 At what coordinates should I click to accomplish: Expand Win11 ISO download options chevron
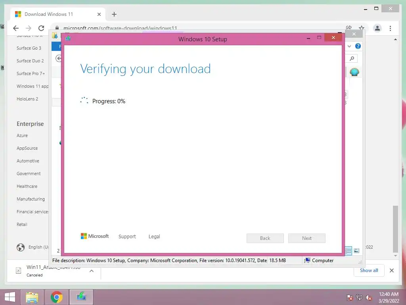click(92, 271)
